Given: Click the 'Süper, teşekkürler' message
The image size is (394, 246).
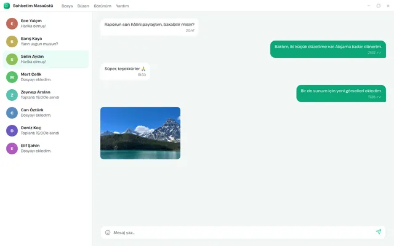Looking at the screenshot, I should [x=125, y=71].
